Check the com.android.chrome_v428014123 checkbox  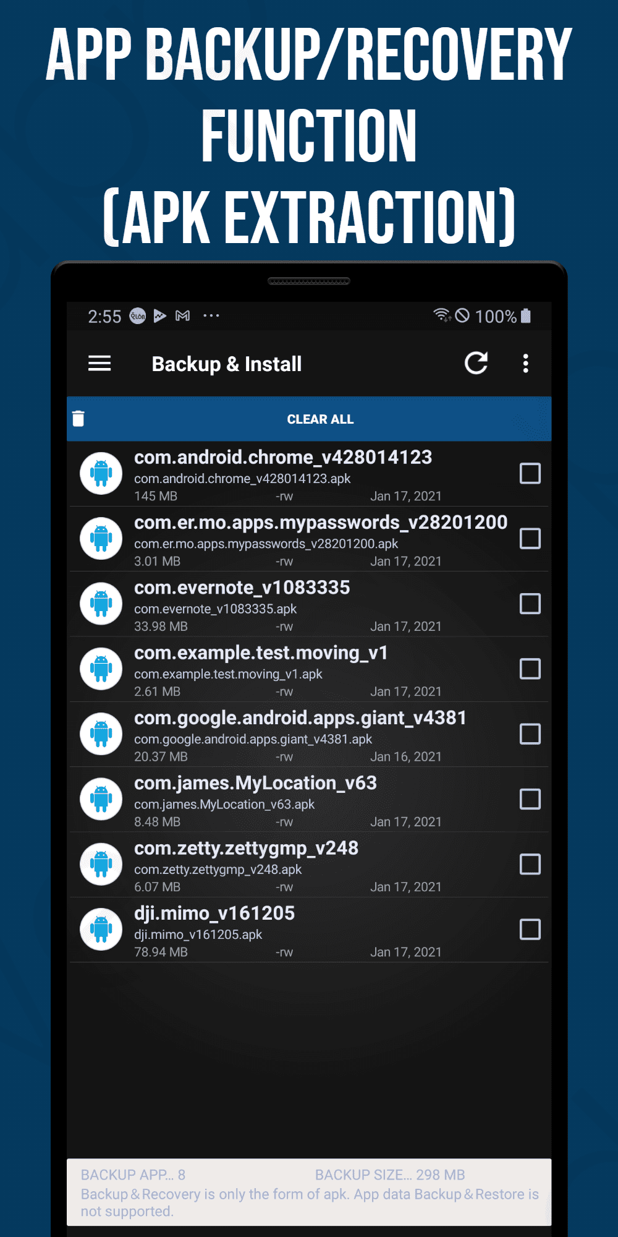530,474
